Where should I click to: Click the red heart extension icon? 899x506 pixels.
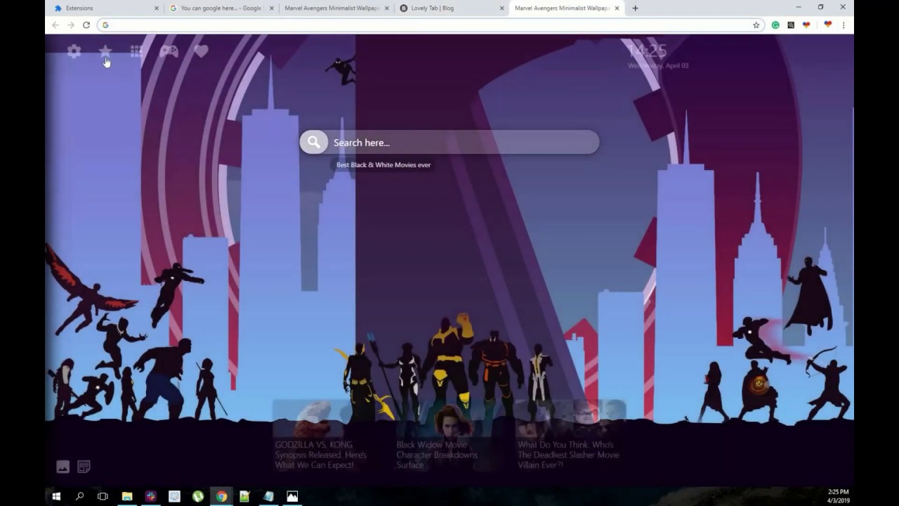click(827, 25)
